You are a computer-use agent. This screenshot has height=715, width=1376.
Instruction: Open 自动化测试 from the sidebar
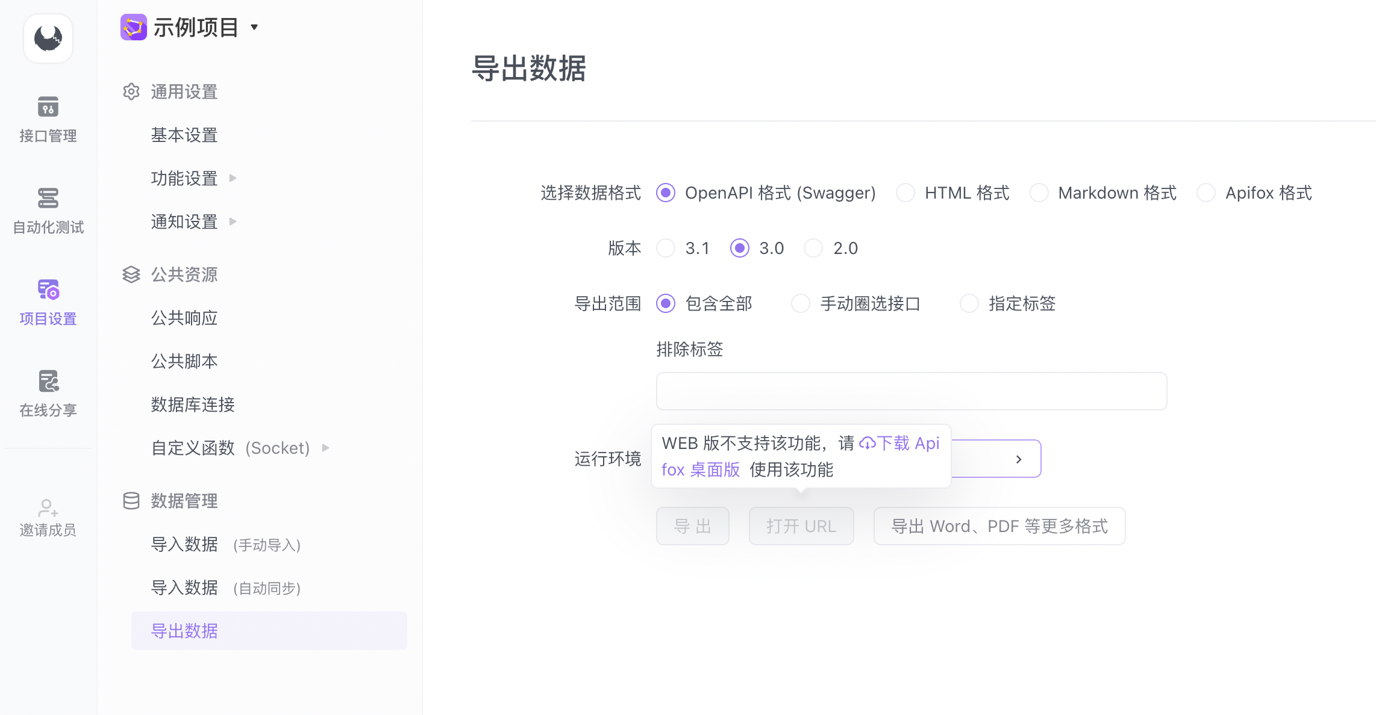[48, 199]
